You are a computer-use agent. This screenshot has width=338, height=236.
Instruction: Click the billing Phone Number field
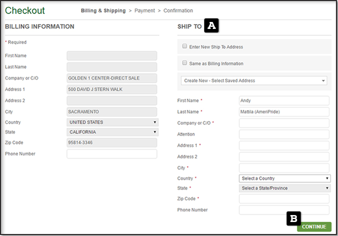click(112, 154)
